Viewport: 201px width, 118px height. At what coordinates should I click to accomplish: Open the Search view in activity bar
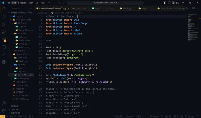click(4, 17)
